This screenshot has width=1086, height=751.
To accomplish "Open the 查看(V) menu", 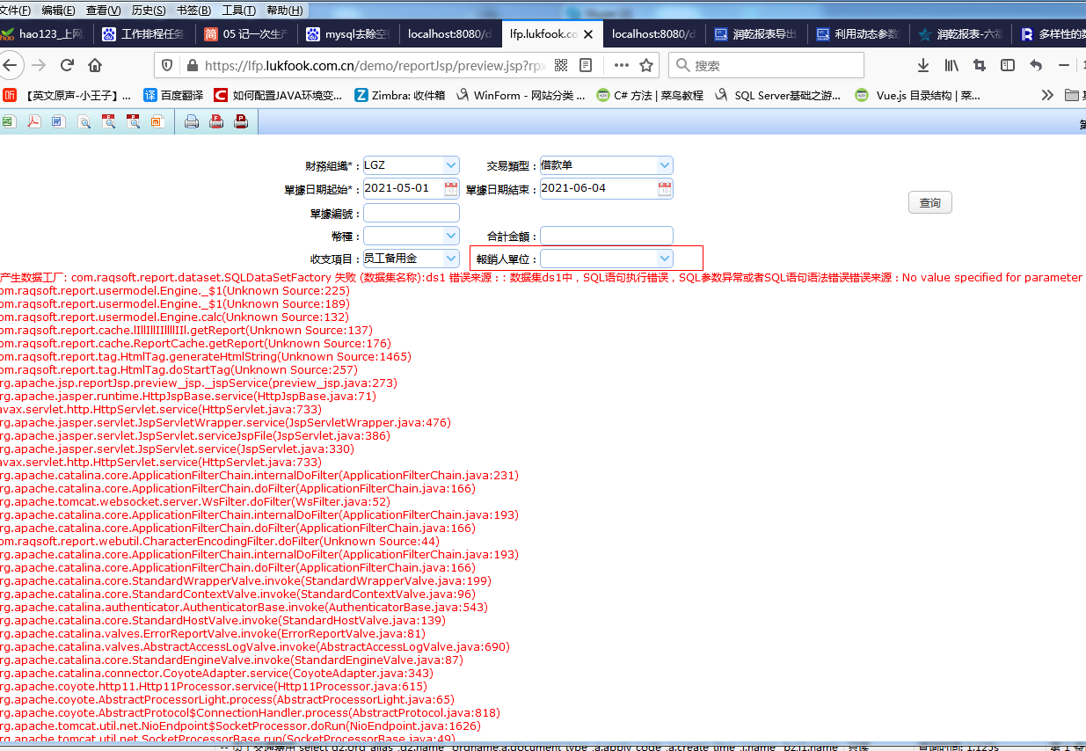I will click(104, 11).
